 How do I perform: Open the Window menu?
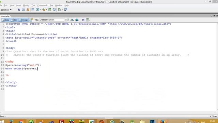click(59, 5)
